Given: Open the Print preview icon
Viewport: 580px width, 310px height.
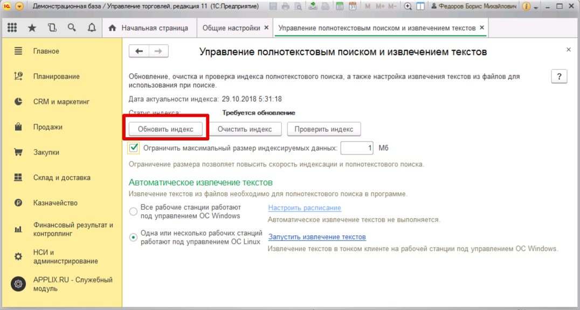Looking at the screenshot, I should [x=298, y=6].
